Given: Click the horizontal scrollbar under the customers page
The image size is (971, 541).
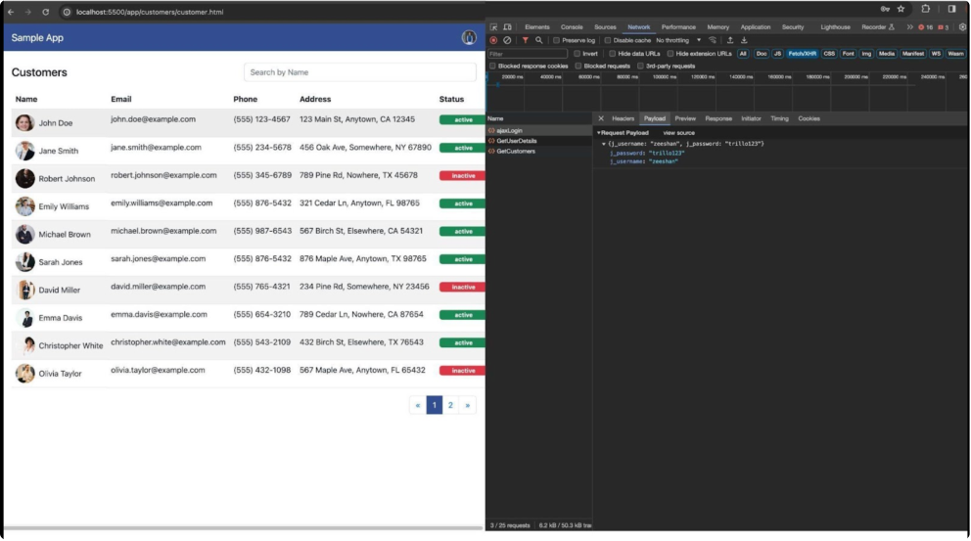Looking at the screenshot, I should point(244,528).
